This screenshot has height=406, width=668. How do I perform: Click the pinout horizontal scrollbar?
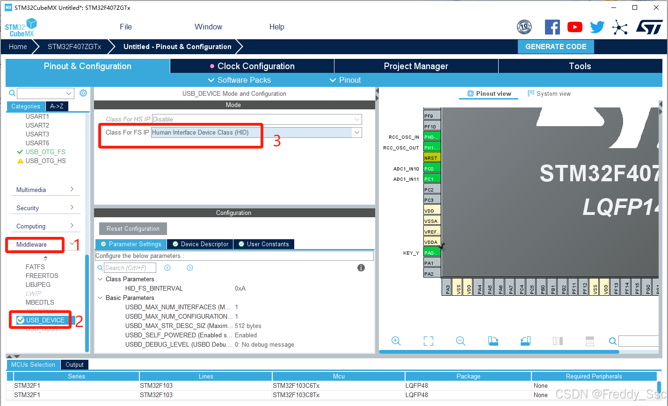(x=499, y=352)
